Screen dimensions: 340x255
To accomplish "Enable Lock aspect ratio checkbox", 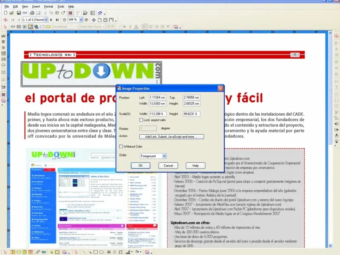I will click(x=141, y=120).
